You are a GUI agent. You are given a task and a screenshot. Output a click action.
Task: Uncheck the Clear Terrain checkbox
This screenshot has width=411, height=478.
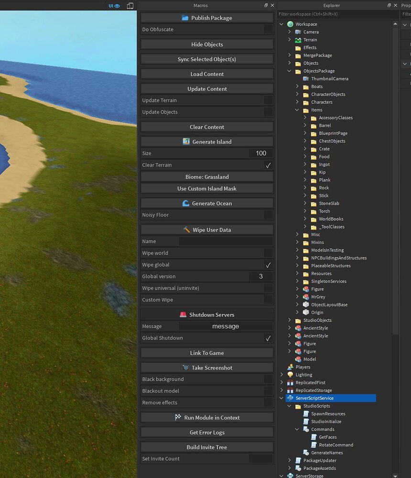(x=268, y=165)
